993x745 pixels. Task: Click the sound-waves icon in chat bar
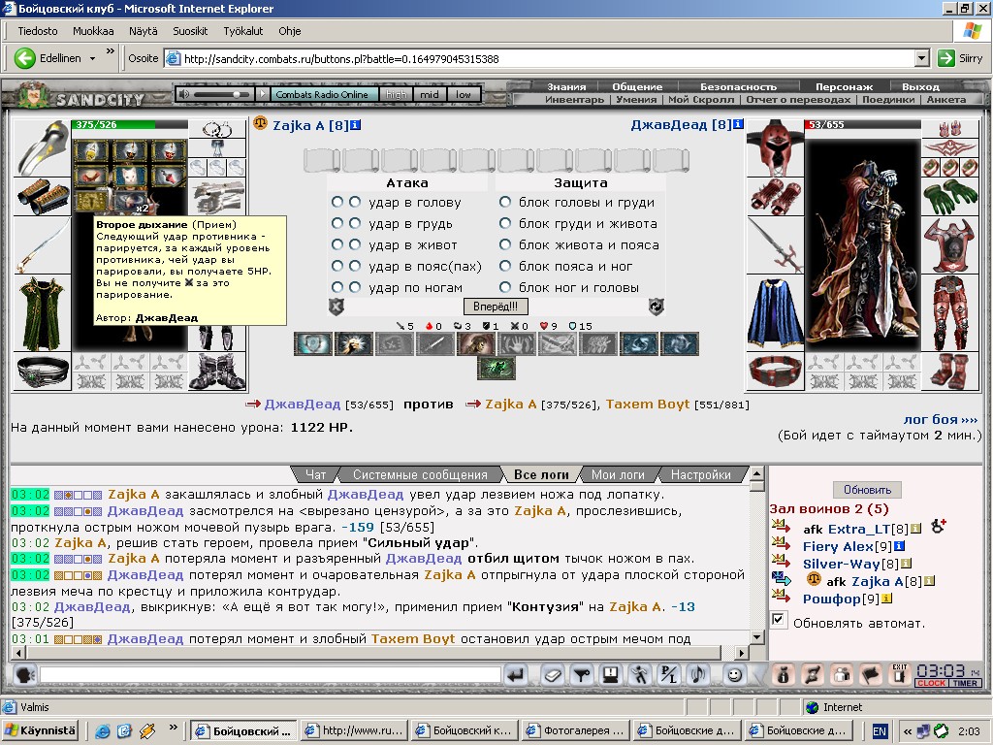[698, 675]
